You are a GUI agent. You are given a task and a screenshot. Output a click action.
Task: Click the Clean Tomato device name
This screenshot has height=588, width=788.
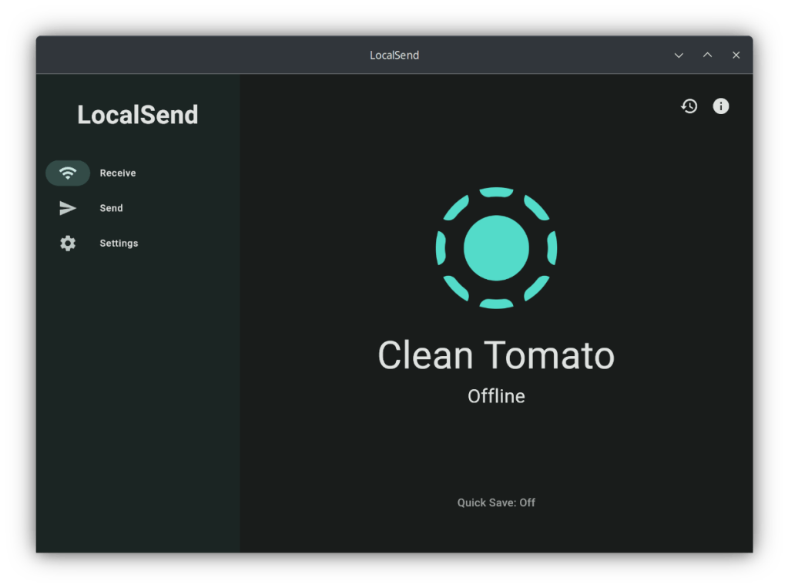[x=496, y=355]
